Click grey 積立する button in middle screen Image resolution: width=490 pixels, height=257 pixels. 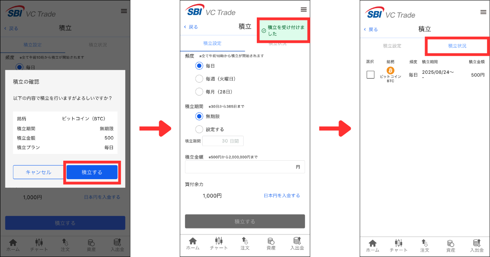click(245, 222)
